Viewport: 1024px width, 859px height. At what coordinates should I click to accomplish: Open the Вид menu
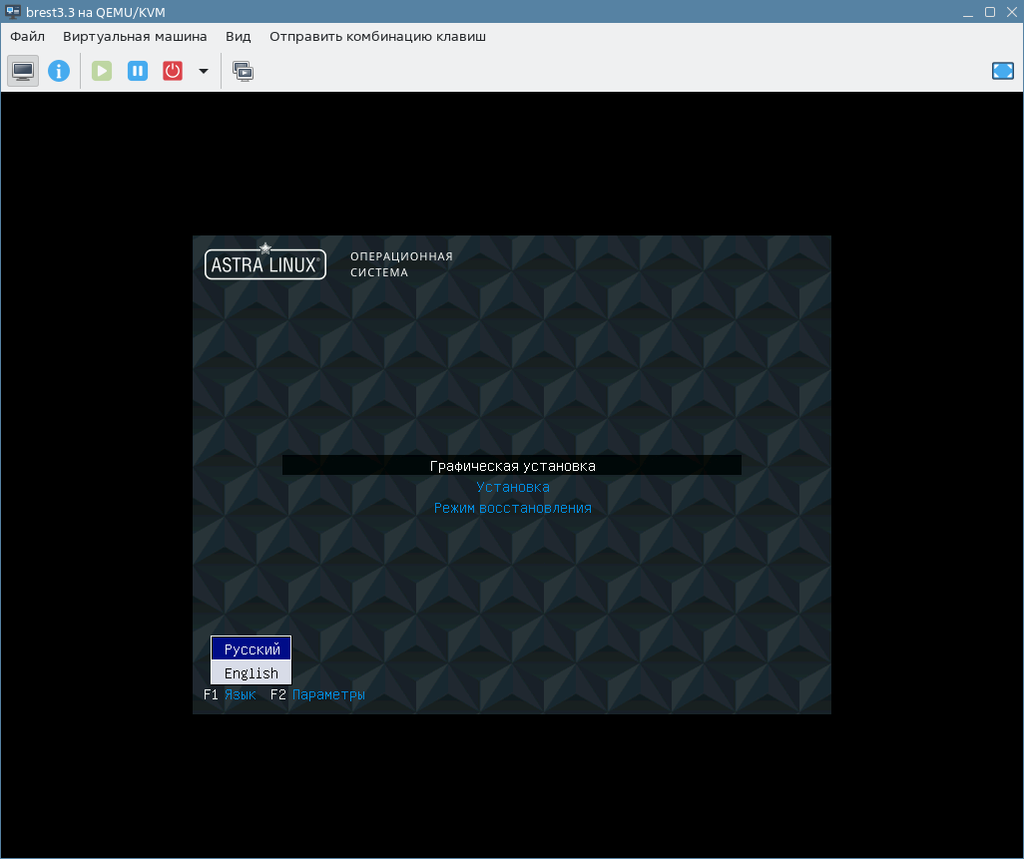pyautogui.click(x=239, y=36)
